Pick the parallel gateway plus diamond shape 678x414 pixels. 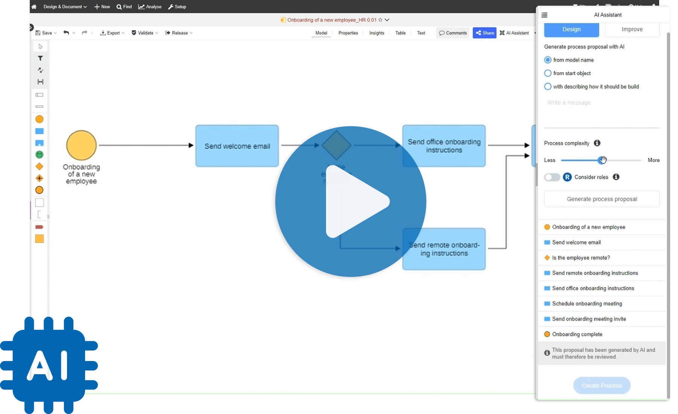point(40,178)
